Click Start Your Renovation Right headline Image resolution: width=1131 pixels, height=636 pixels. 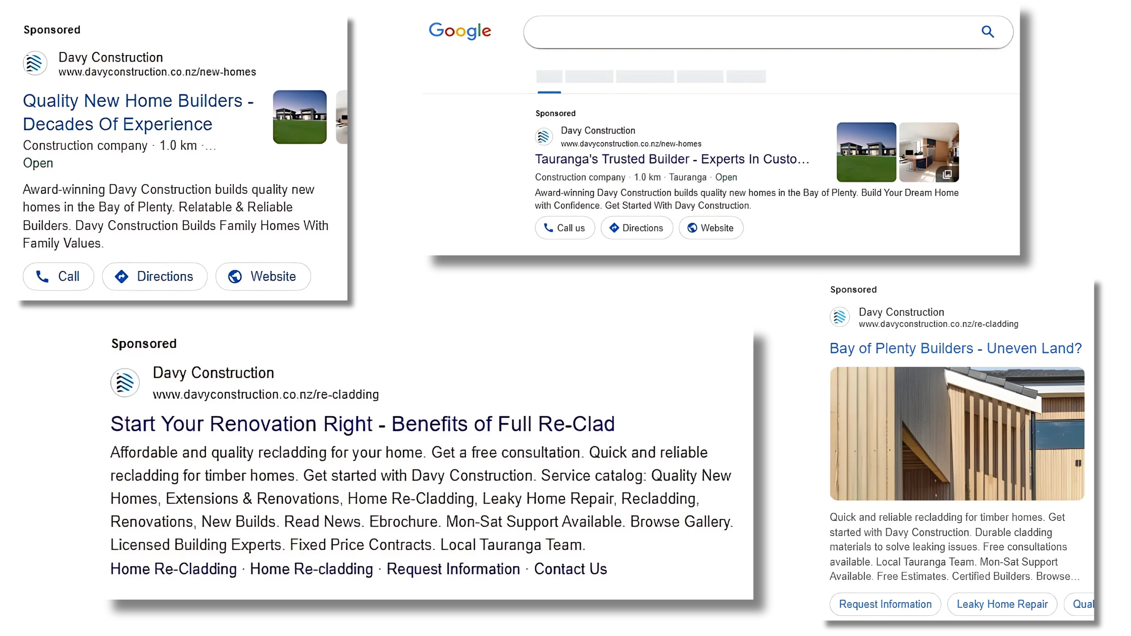pos(363,424)
